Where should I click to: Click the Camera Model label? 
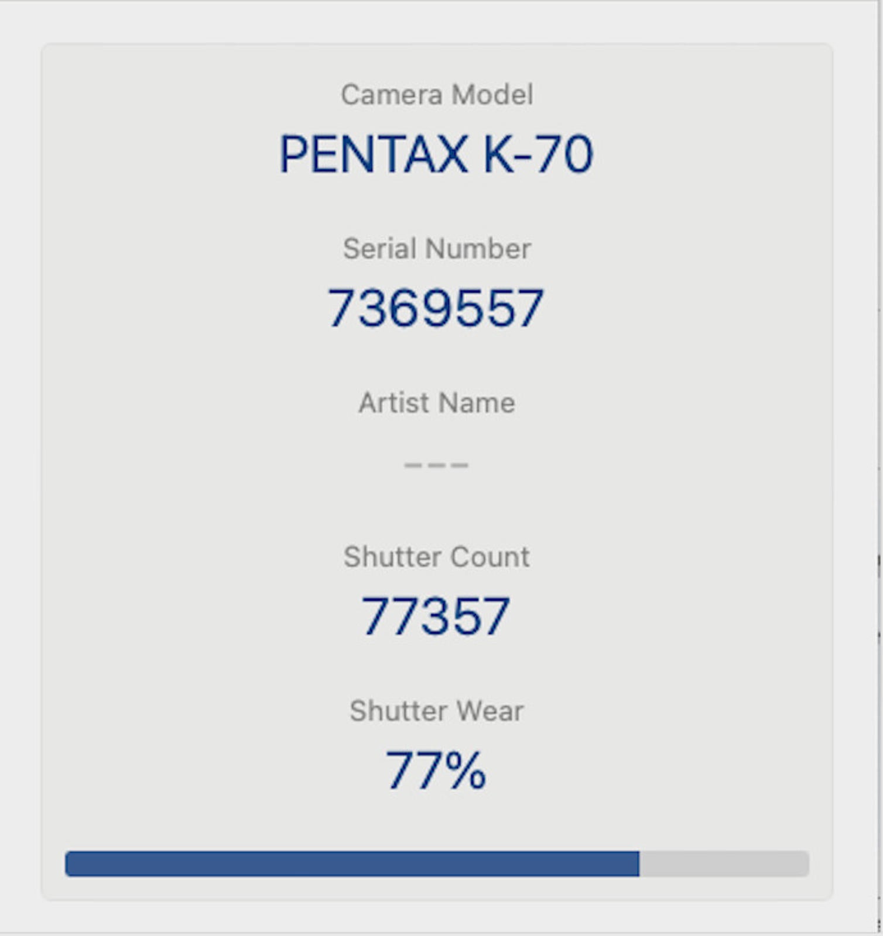437,95
